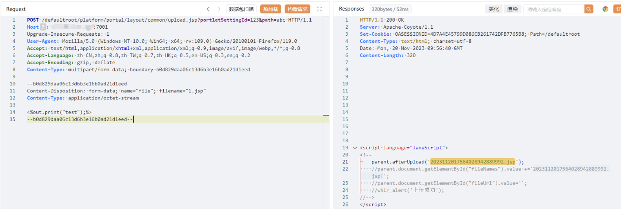This screenshot has height=209, width=621.
Task: Go to the previous request arrow
Action: point(208,9)
